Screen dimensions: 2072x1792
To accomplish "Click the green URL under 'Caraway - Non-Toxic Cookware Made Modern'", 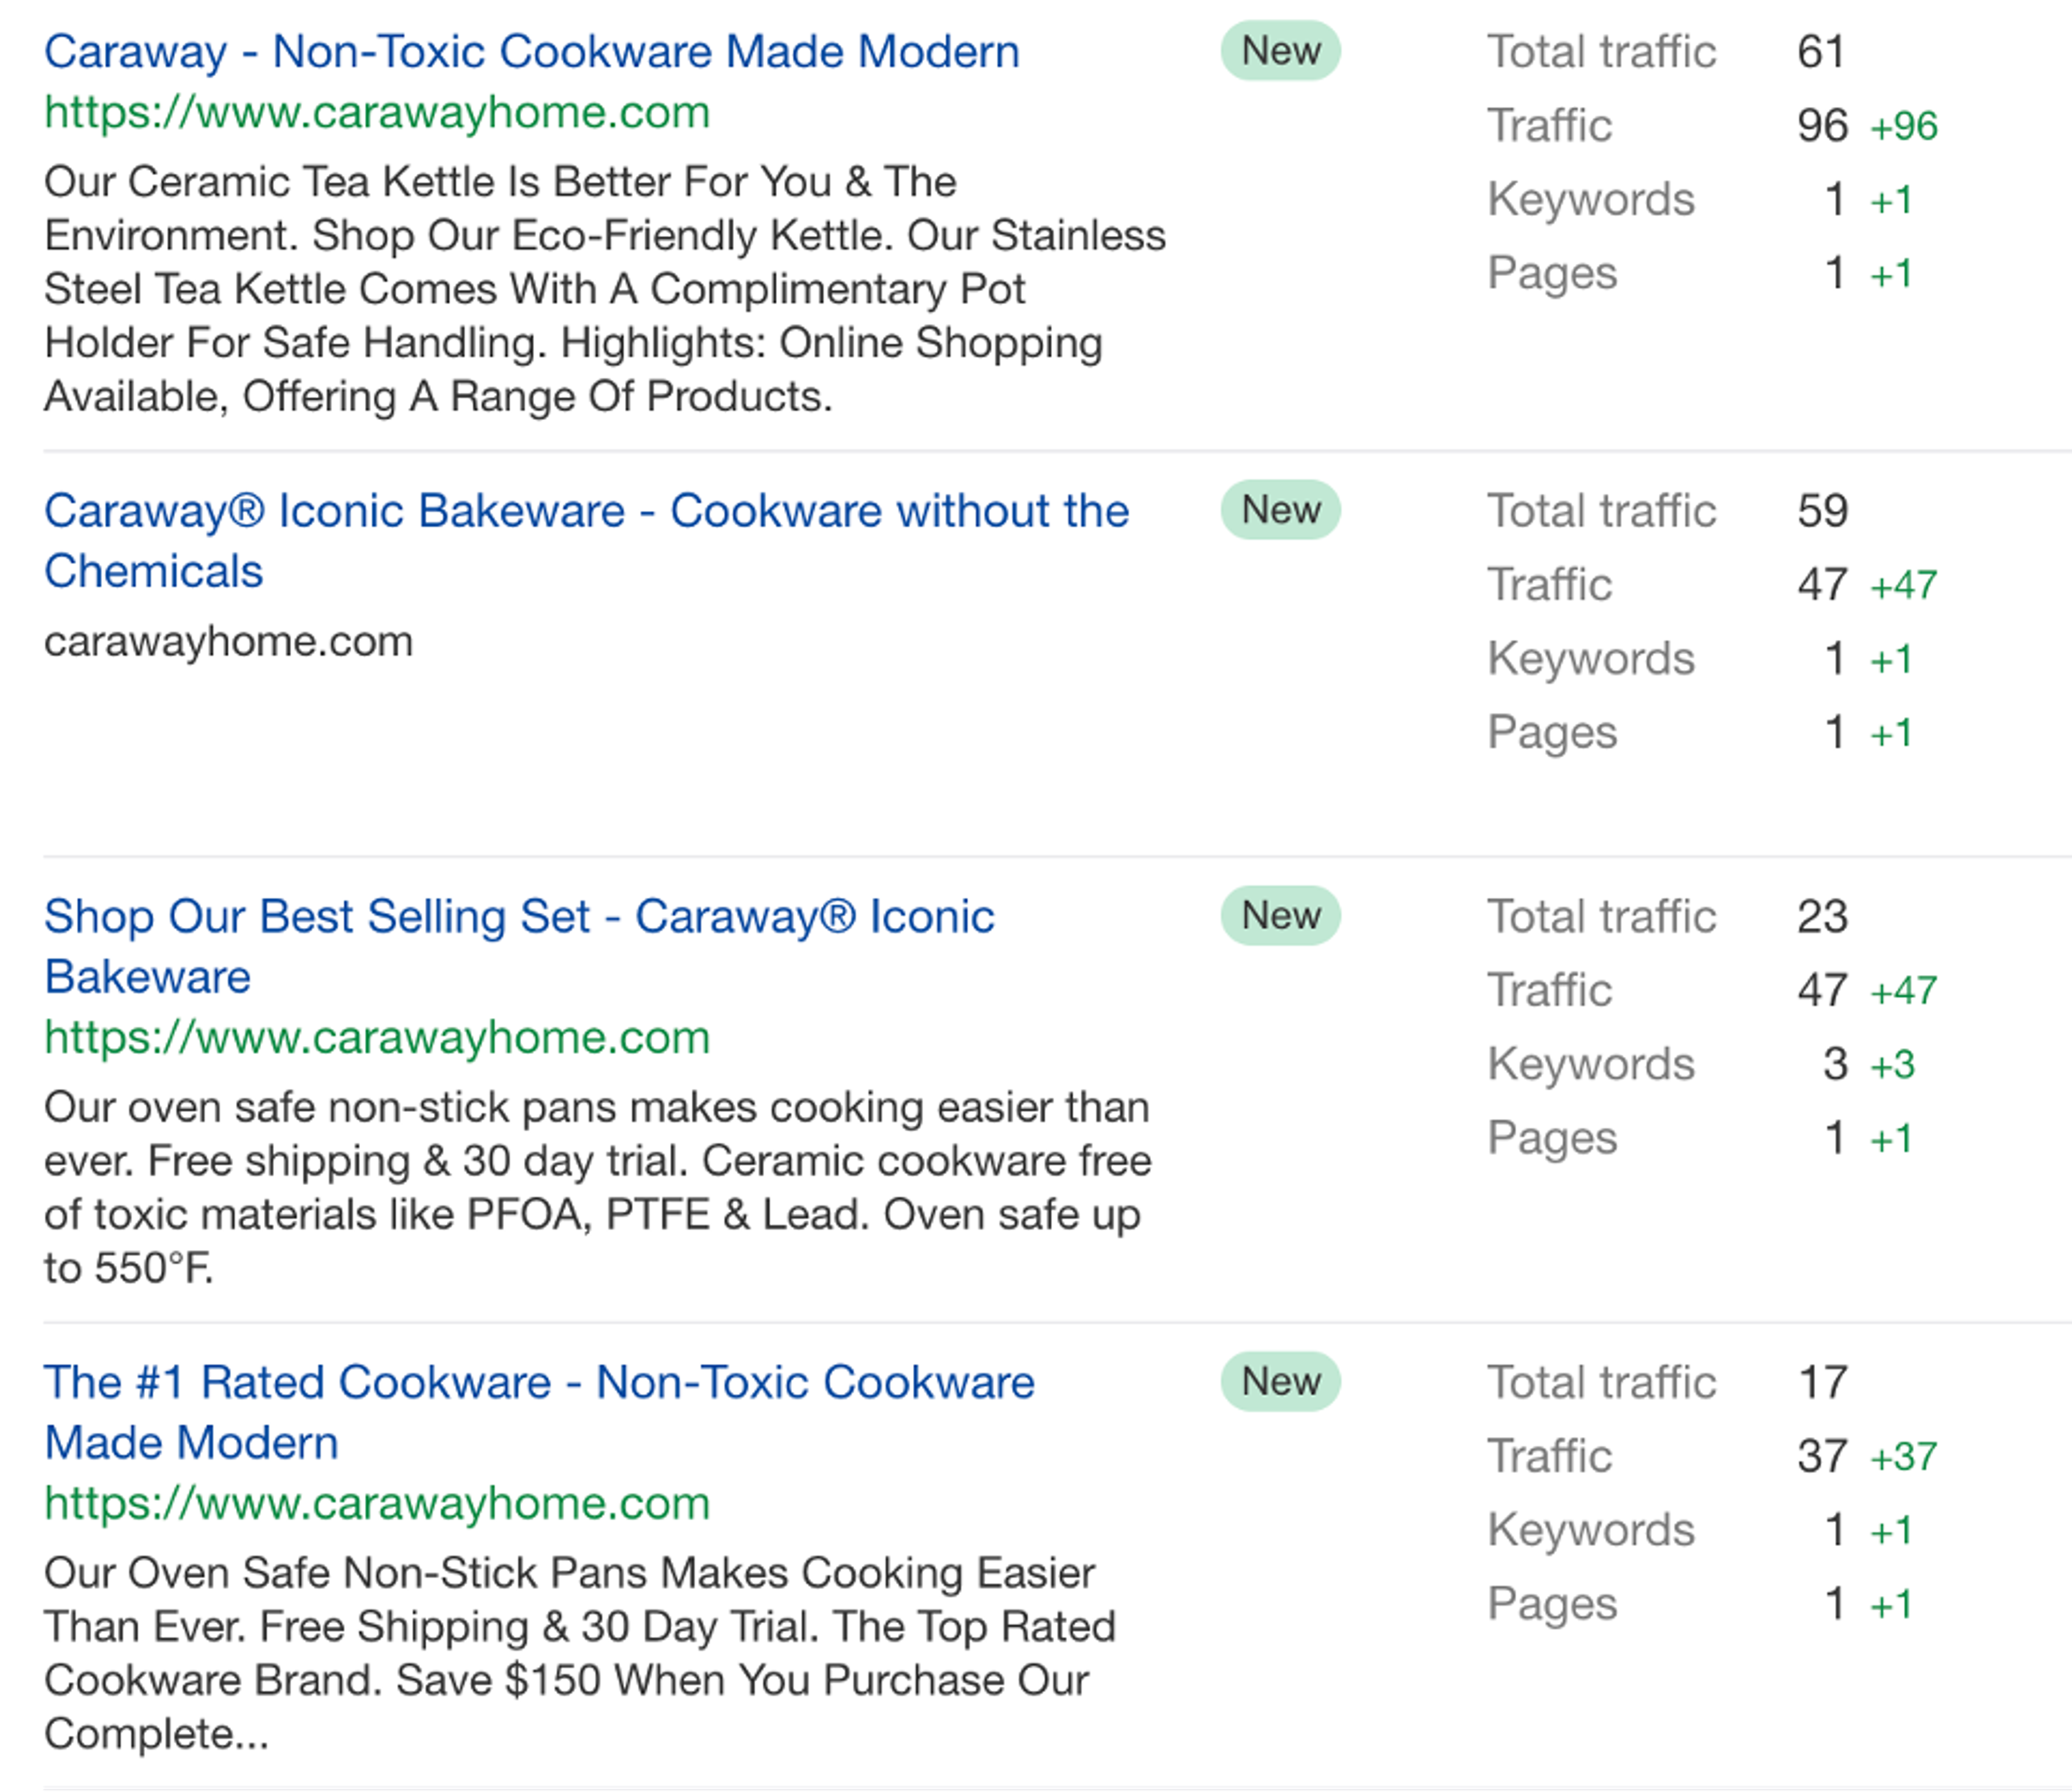I will [377, 113].
